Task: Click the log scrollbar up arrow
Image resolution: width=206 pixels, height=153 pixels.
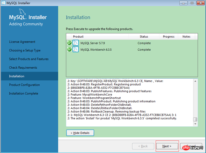Action: click(x=195, y=81)
